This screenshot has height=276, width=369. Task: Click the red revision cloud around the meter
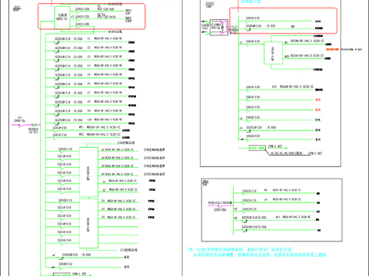click(x=91, y=16)
